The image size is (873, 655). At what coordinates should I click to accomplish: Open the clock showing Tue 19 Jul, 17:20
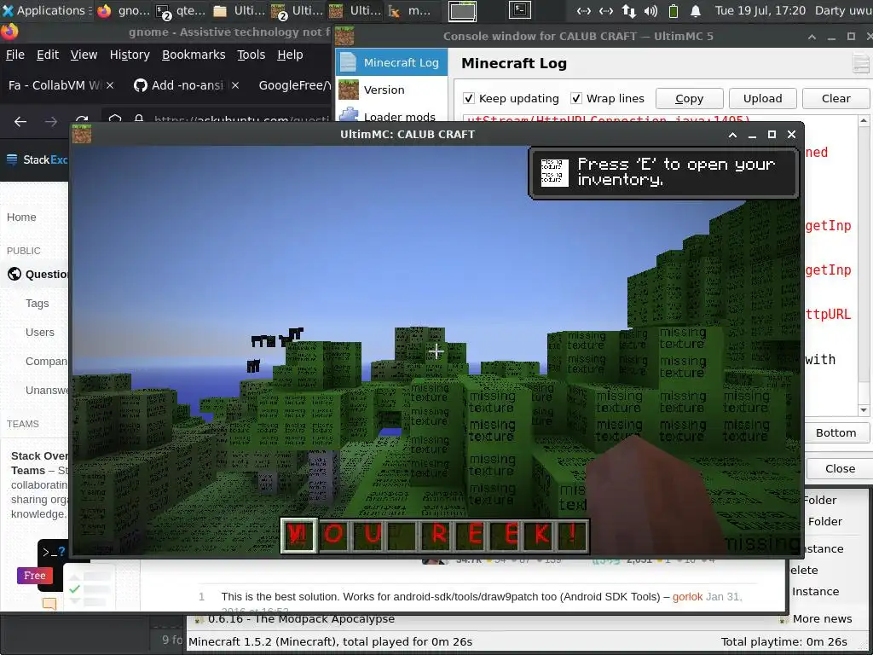(x=760, y=10)
